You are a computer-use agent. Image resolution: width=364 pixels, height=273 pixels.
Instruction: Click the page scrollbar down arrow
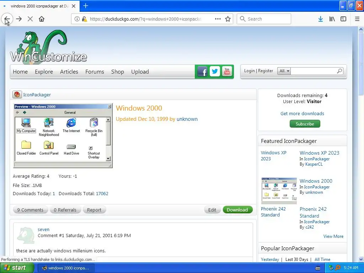click(361, 259)
